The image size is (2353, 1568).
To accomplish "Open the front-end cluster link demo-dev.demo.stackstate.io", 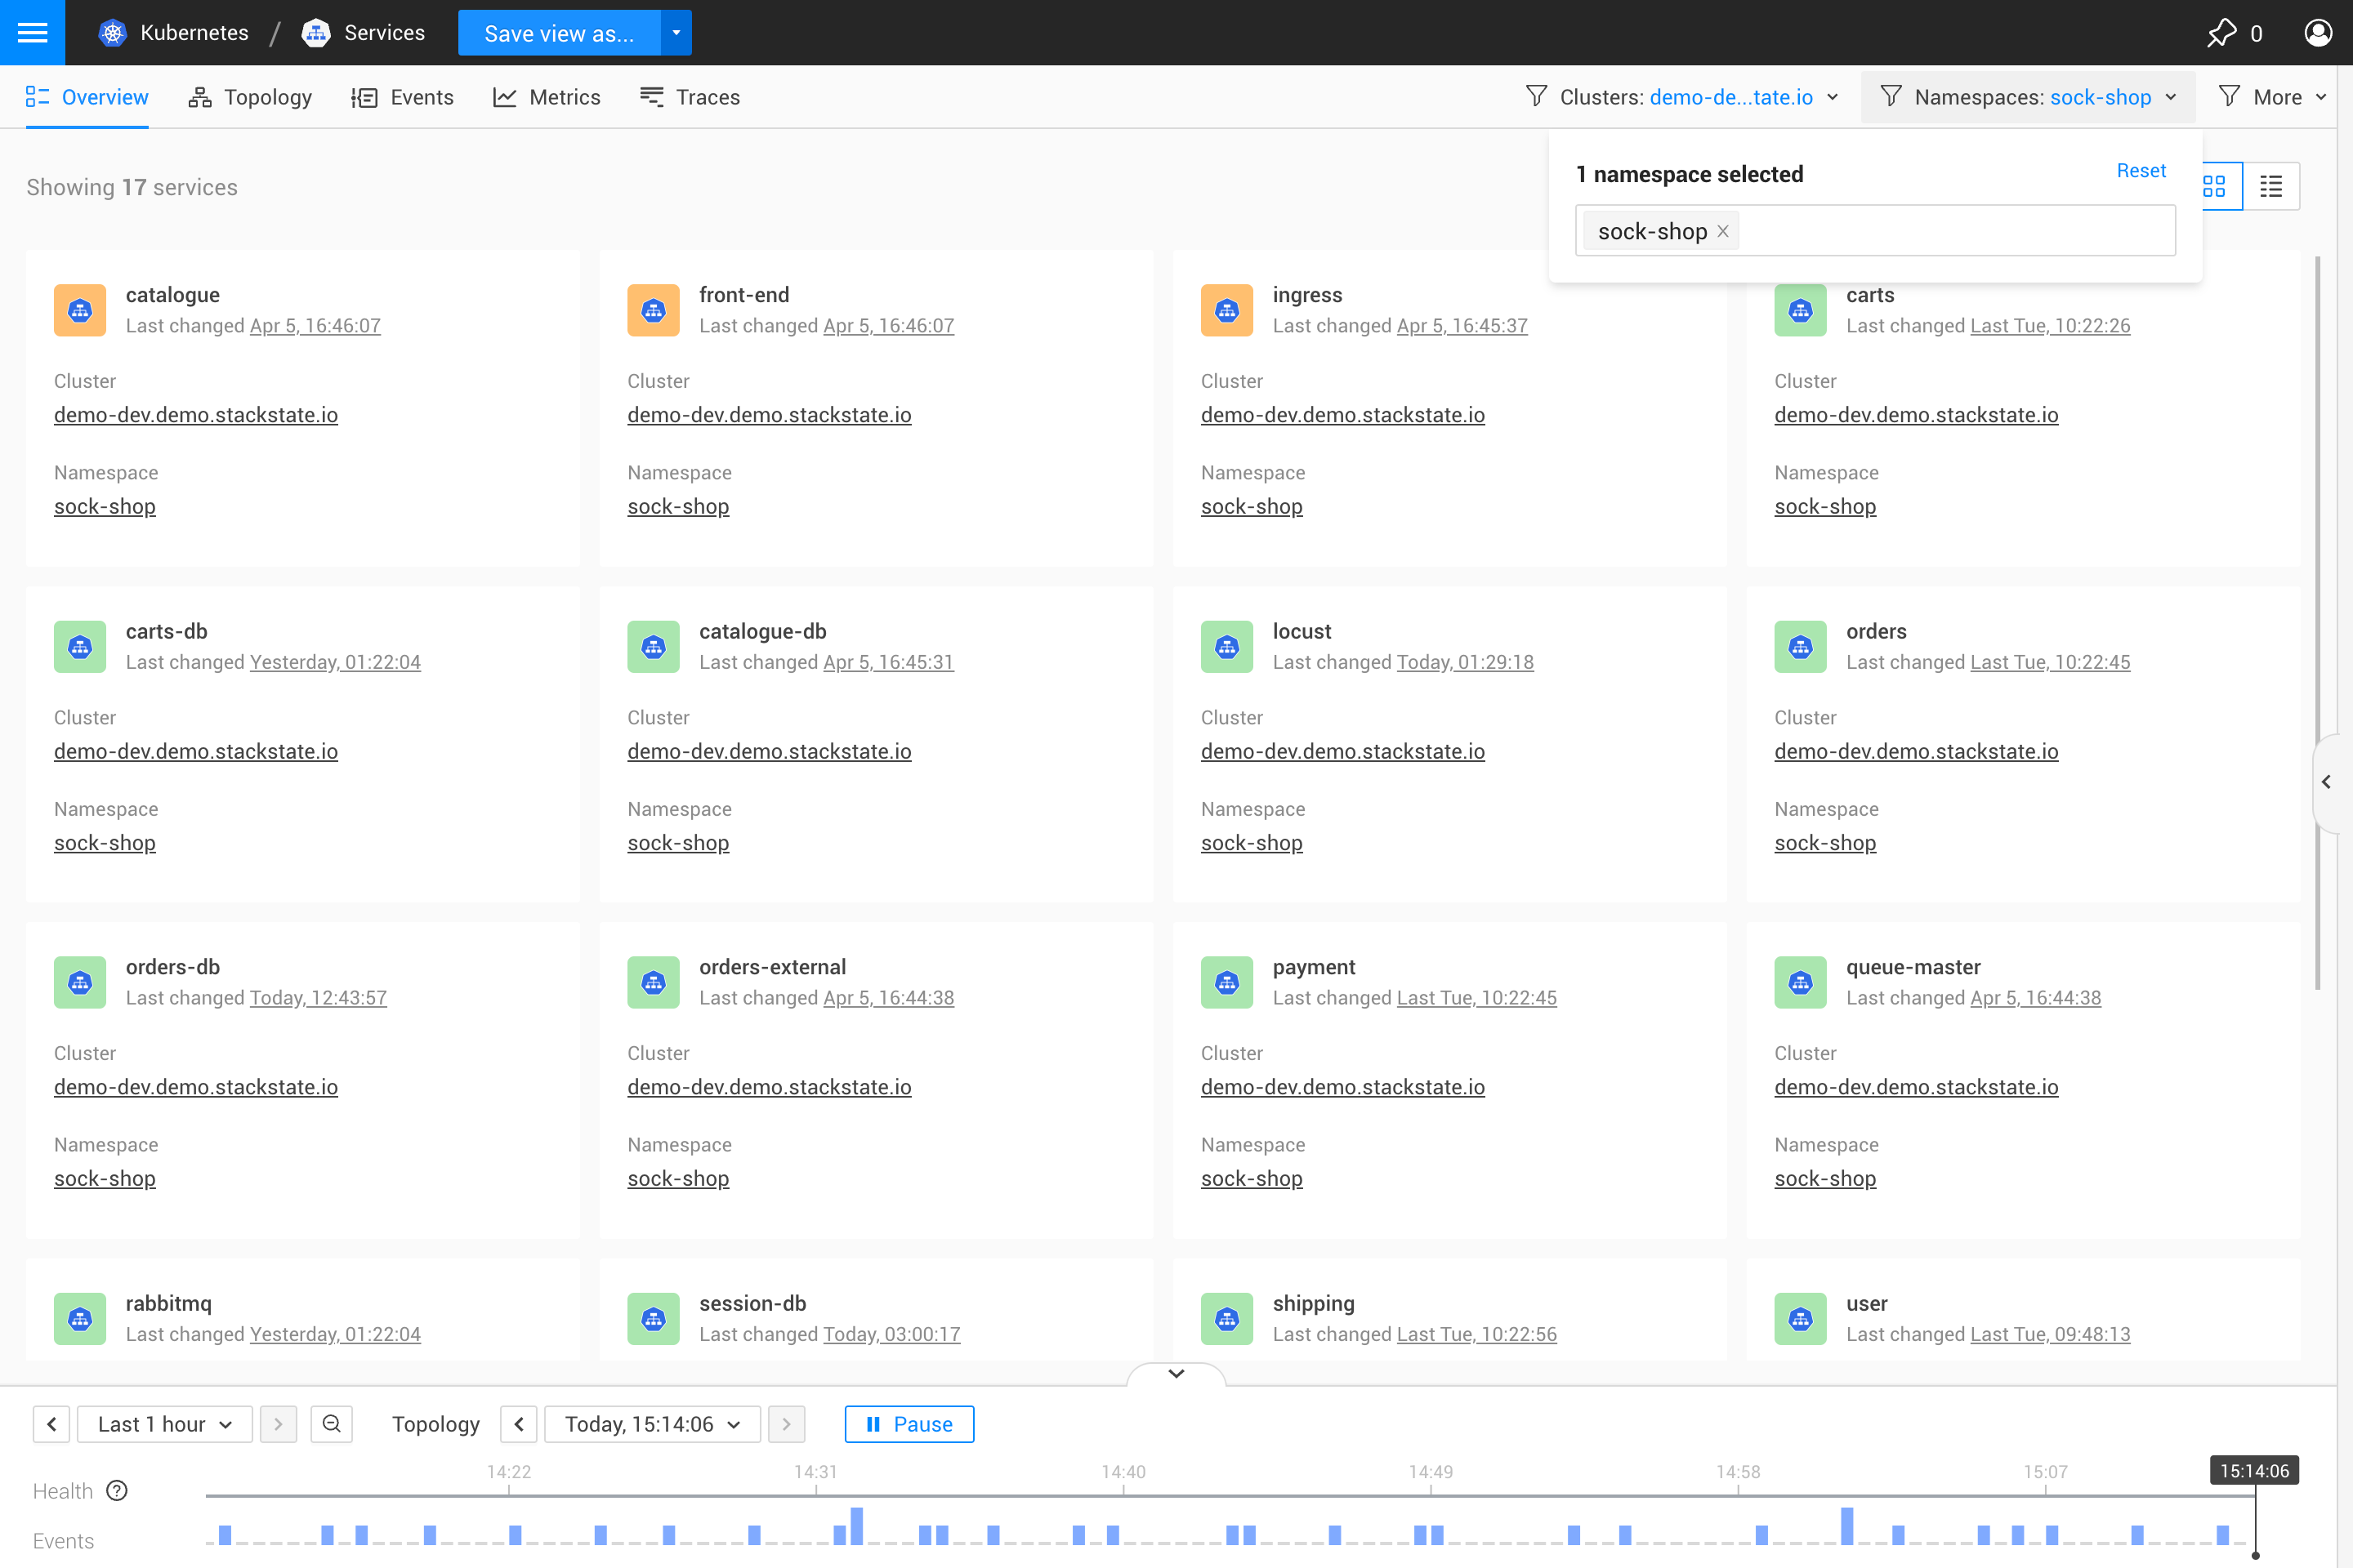I will pyautogui.click(x=770, y=415).
